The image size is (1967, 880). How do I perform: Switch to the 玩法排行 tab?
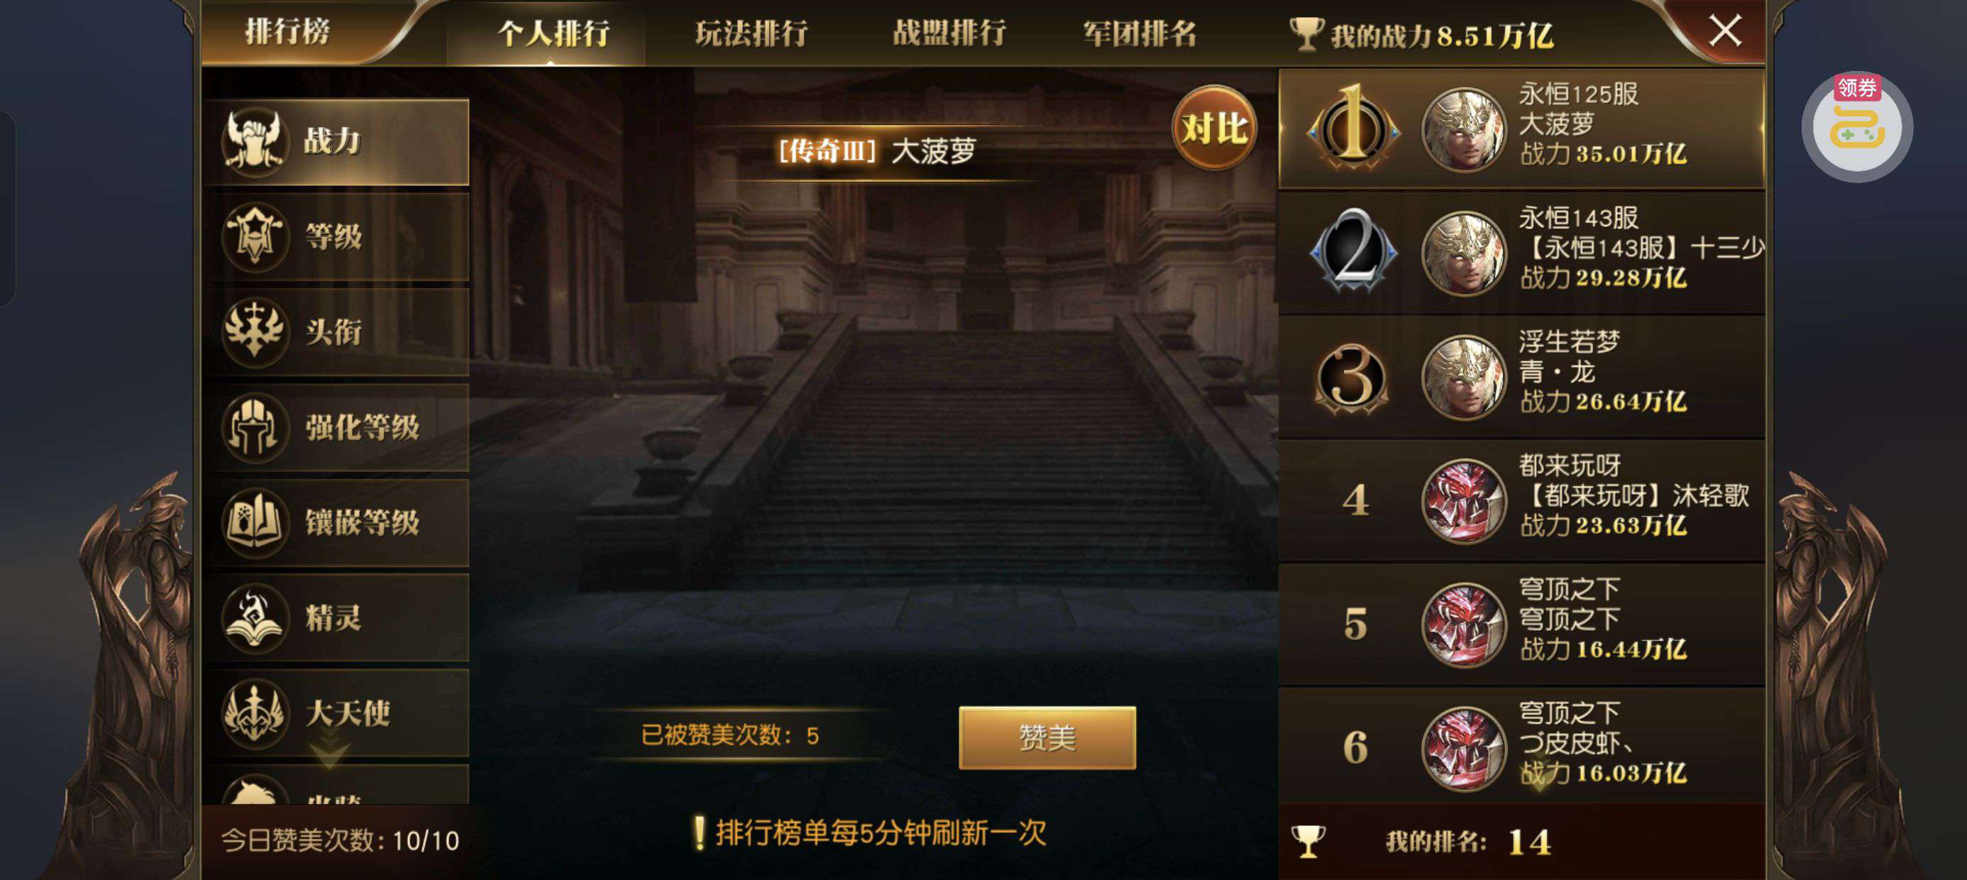pyautogui.click(x=751, y=33)
